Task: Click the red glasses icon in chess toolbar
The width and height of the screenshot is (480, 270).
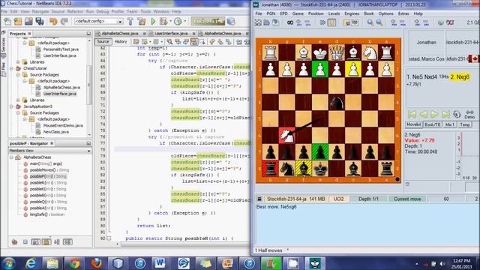Action: tap(450, 22)
